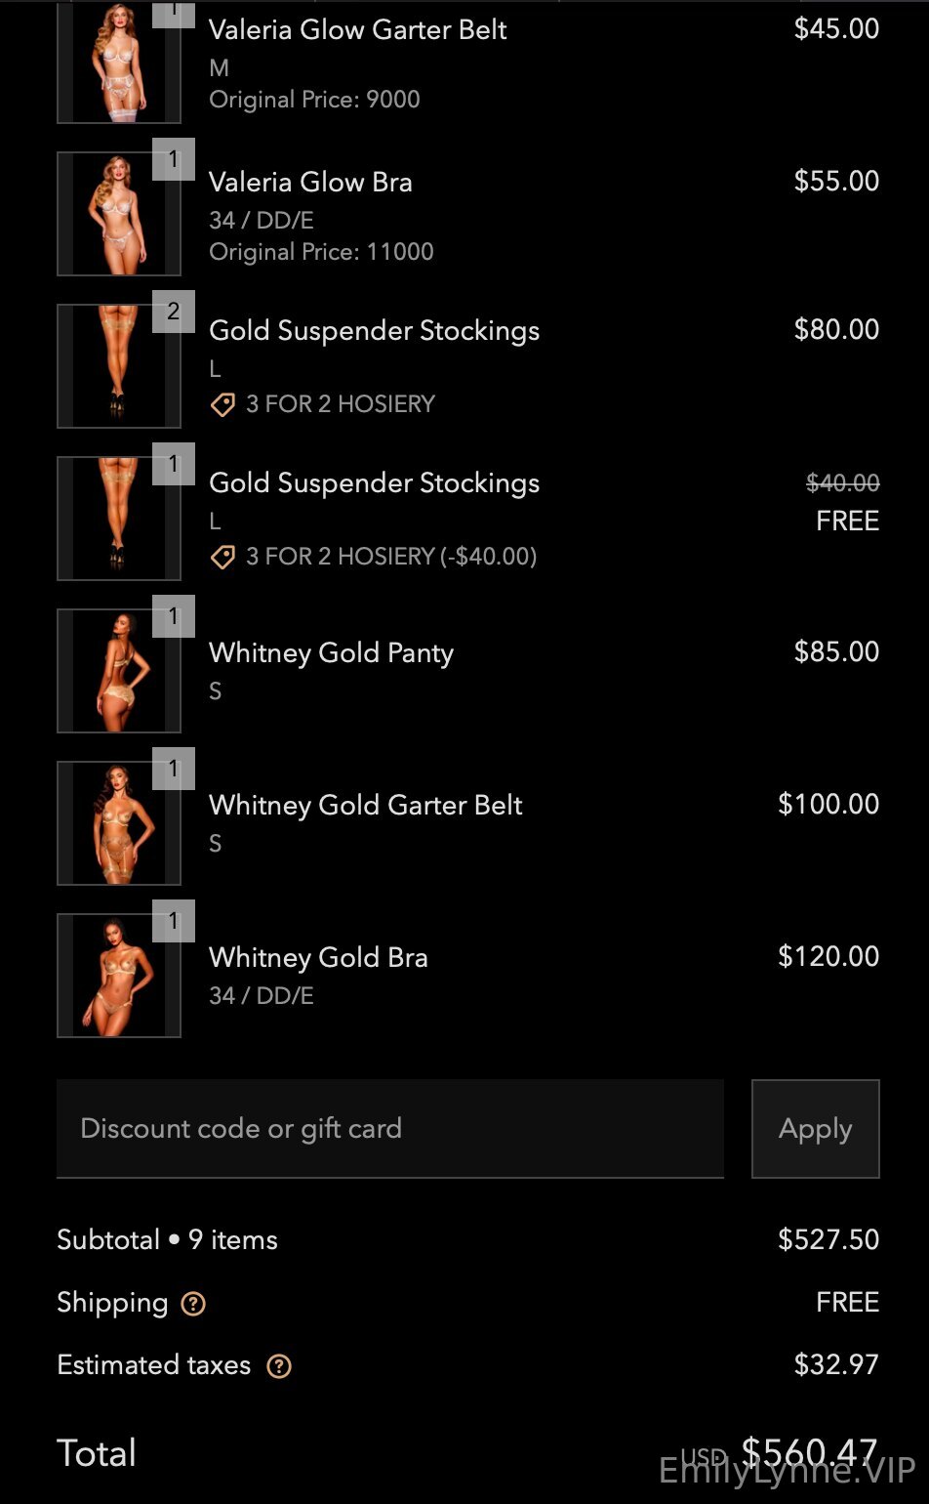This screenshot has height=1504, width=929.
Task: Click the quantity badge on Whitney Gold Panty
Action: [174, 616]
